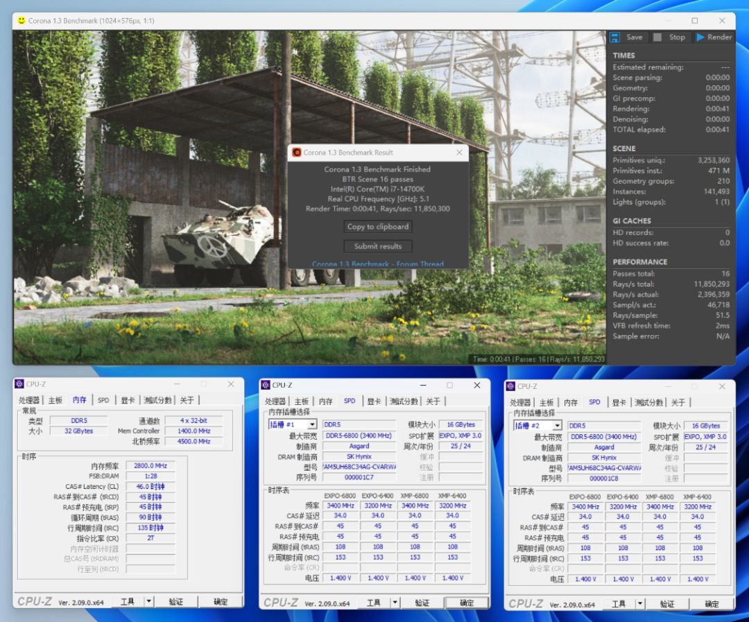
Task: Open 显卡 tab in right CPU-Z
Action: click(x=619, y=402)
